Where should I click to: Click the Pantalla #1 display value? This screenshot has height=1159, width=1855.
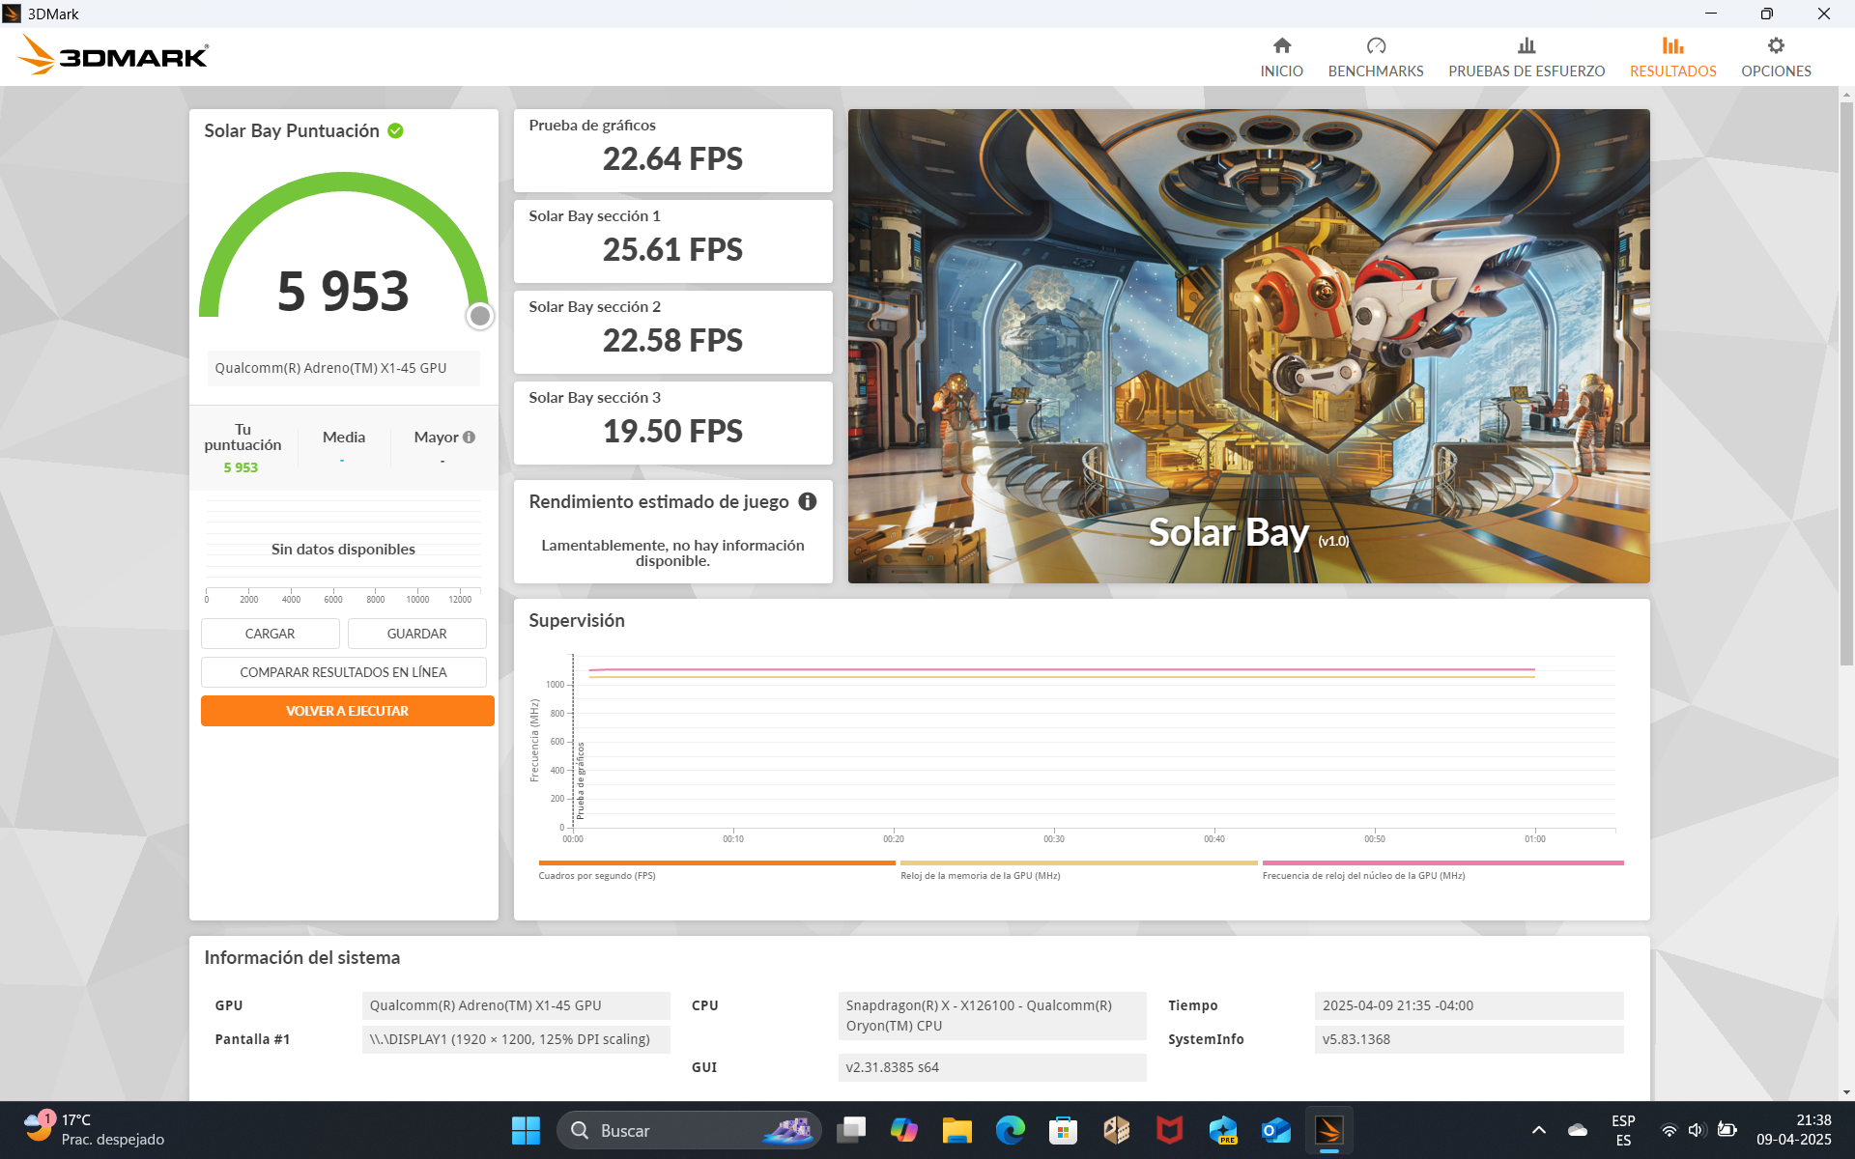(516, 1039)
